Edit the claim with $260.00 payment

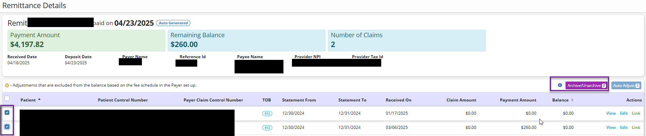pyautogui.click(x=624, y=128)
